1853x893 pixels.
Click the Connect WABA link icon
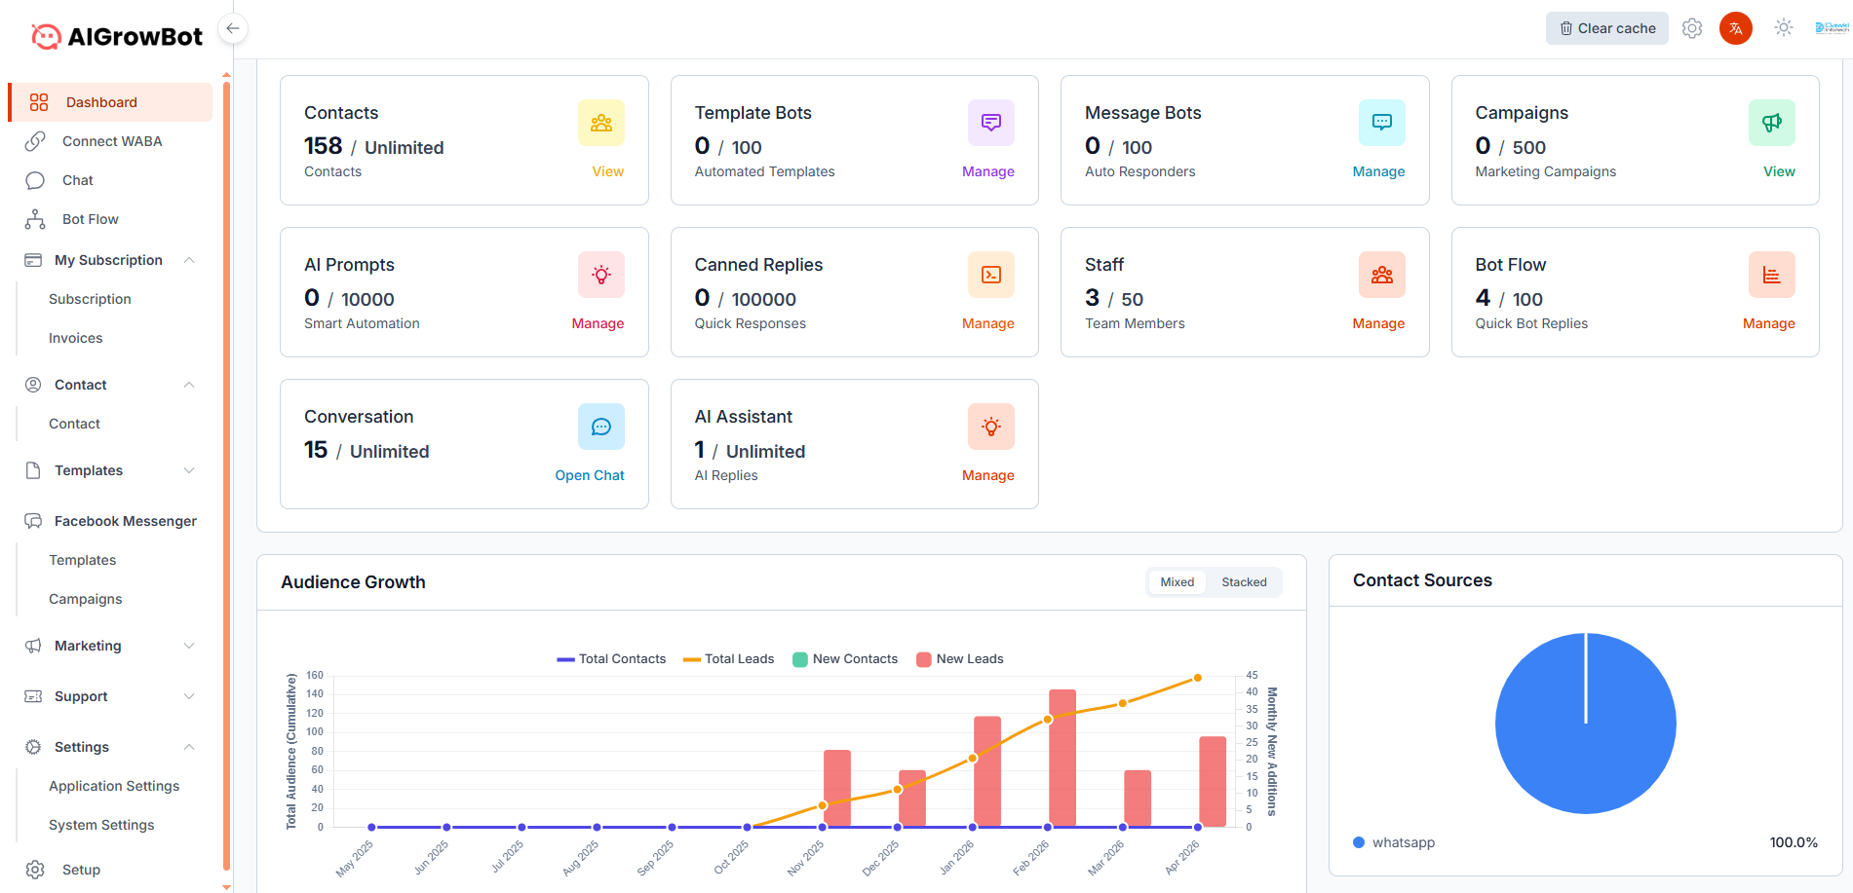(35, 141)
